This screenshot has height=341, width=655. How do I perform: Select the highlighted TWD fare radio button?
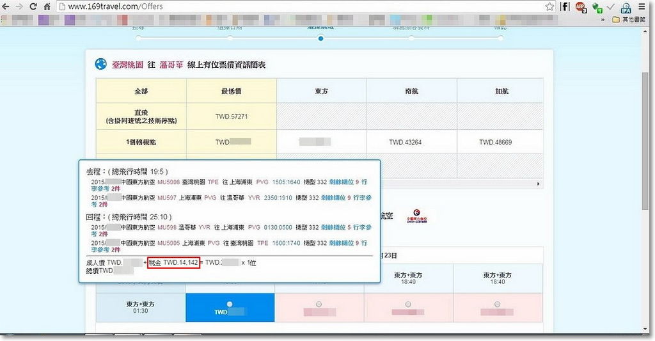tap(230, 304)
